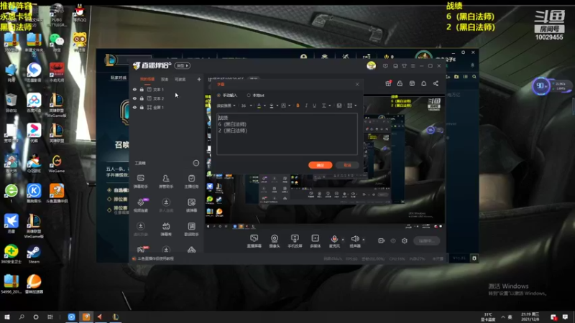The image size is (575, 323).
Task: Toggle the lock on 文本 1 layer
Action: point(142,89)
